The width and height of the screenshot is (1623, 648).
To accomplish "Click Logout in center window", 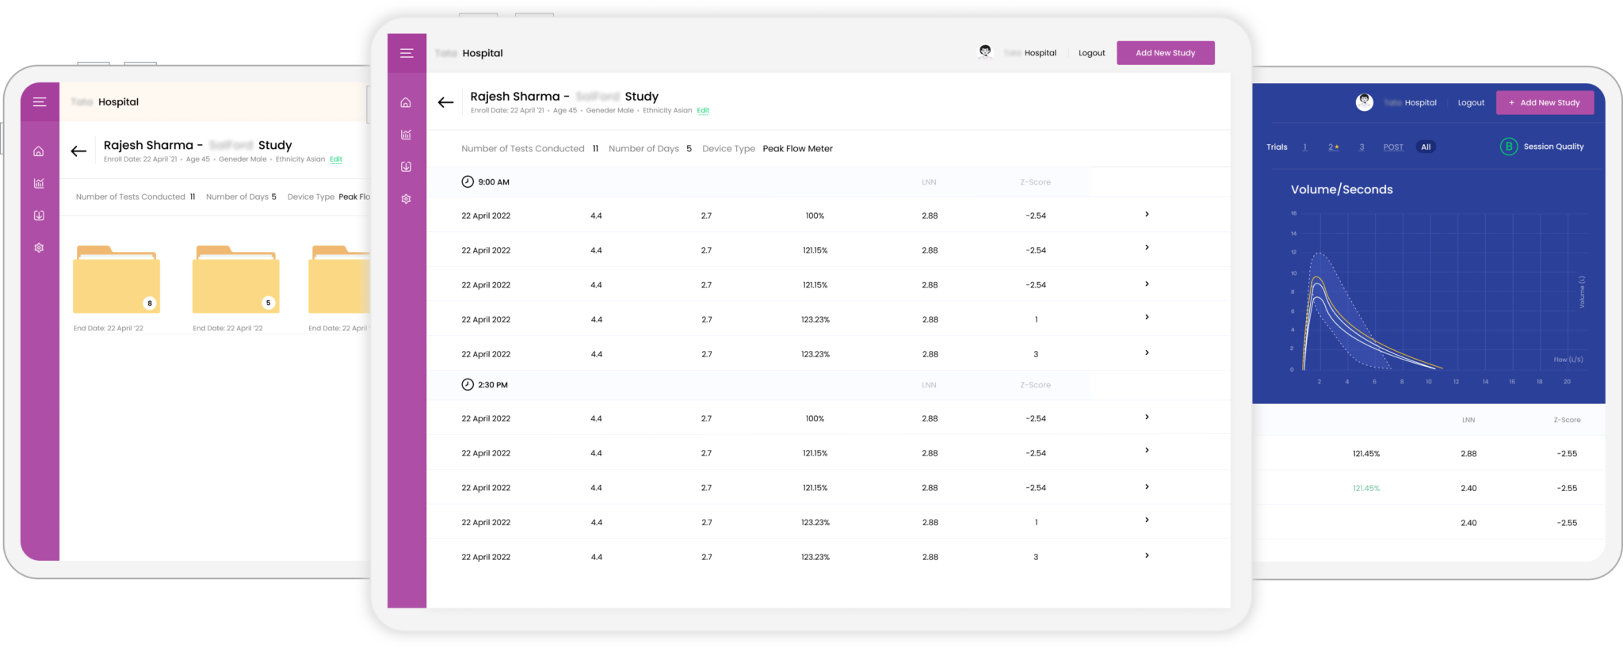I will [1091, 53].
